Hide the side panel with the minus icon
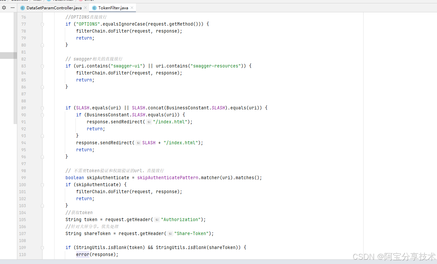The width and height of the screenshot is (437, 264). coord(13,8)
